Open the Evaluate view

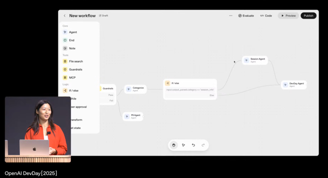coord(246,16)
